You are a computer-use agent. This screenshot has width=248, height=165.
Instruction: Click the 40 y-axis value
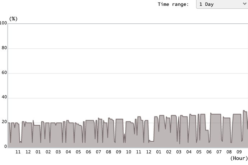[4, 97]
